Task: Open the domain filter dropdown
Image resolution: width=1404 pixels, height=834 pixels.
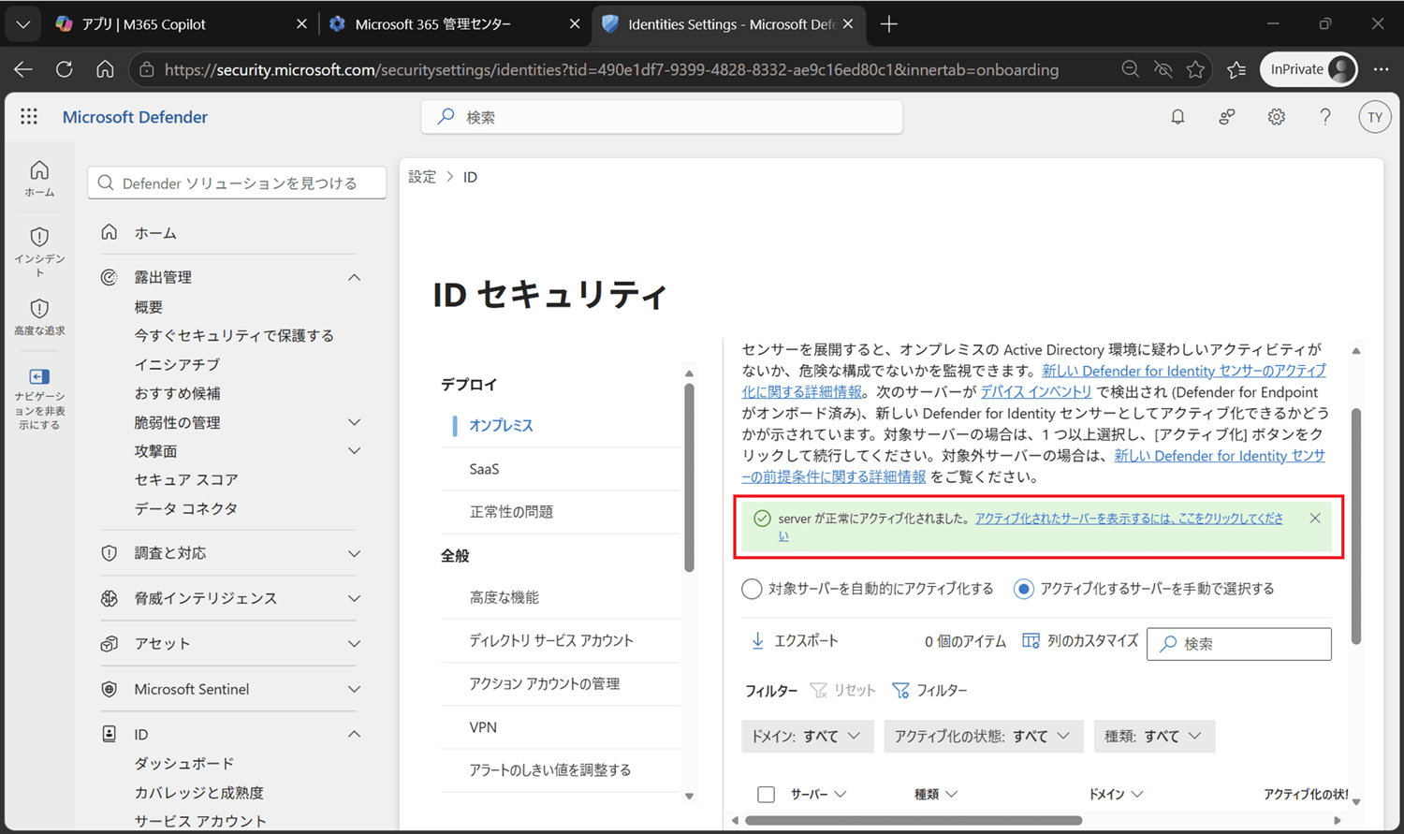Action: (807, 737)
